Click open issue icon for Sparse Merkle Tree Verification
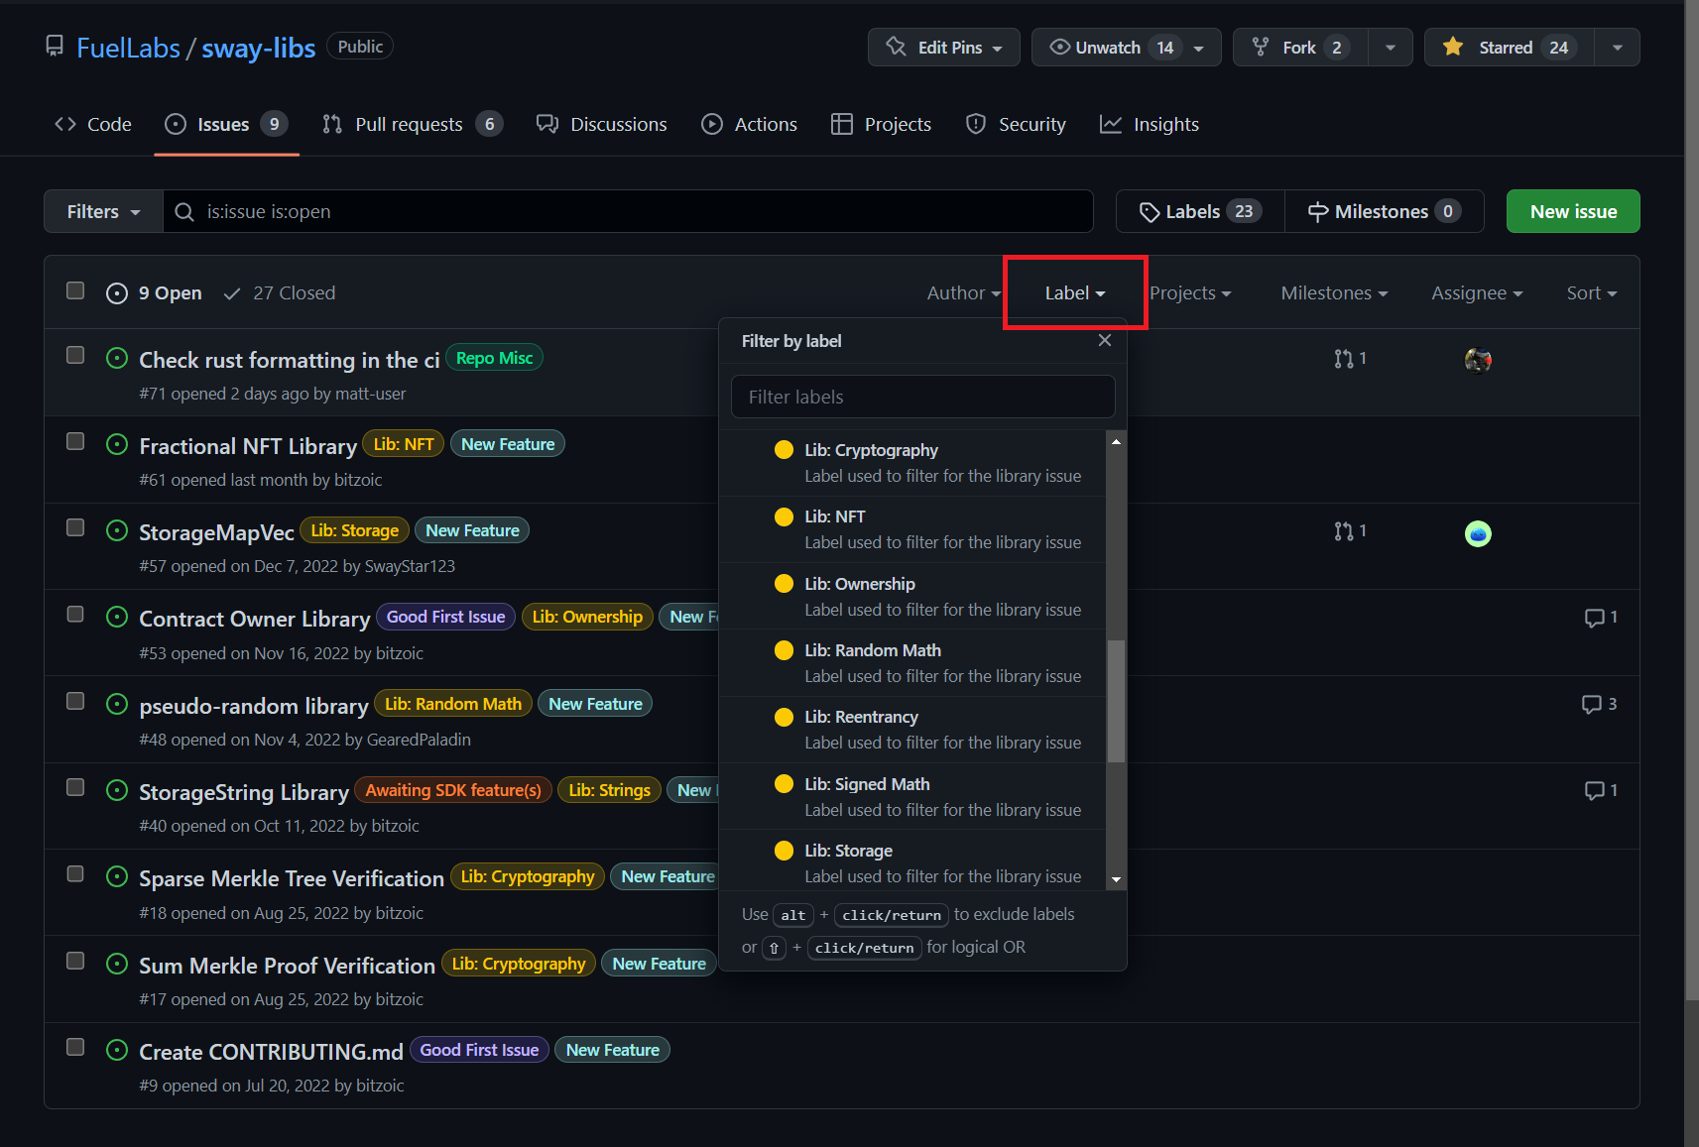 [117, 876]
